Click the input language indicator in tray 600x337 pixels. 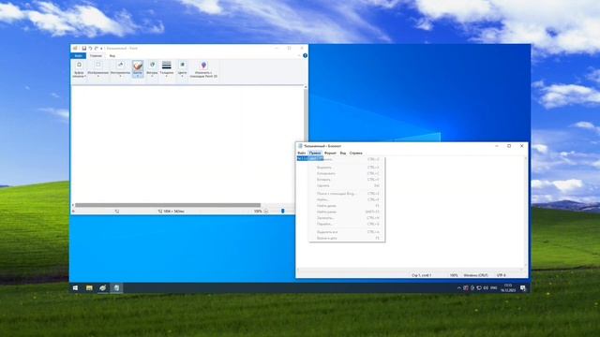tap(494, 288)
